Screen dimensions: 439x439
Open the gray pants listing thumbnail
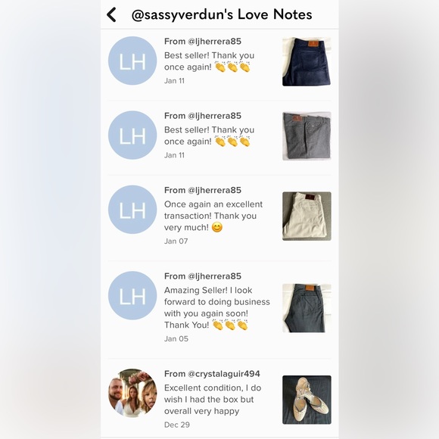tap(307, 136)
